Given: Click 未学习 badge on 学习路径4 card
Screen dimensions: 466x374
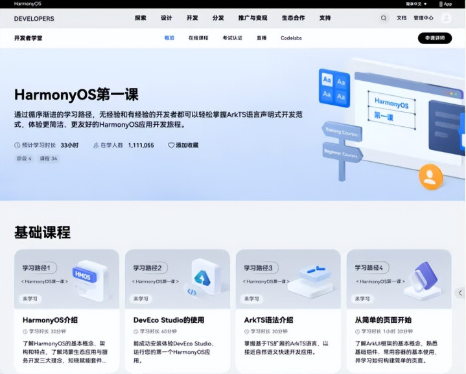Looking at the screenshot, I should [x=362, y=299].
